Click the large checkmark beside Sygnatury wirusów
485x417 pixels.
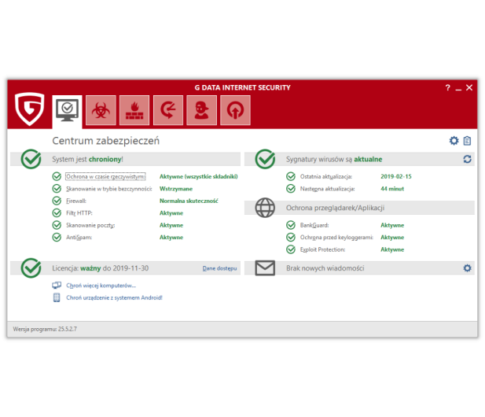click(265, 159)
